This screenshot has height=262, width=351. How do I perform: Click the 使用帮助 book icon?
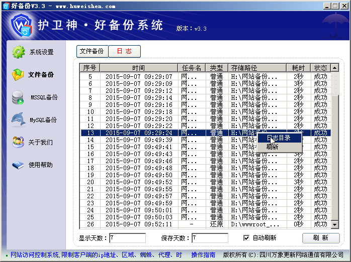[18, 165]
